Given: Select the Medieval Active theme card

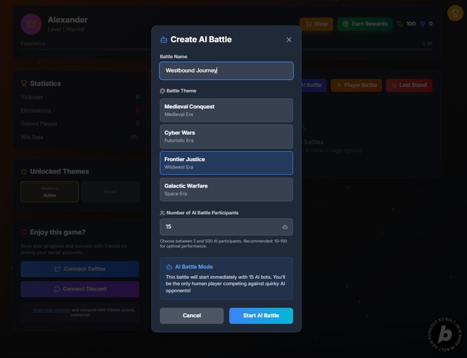Looking at the screenshot, I should tap(50, 192).
